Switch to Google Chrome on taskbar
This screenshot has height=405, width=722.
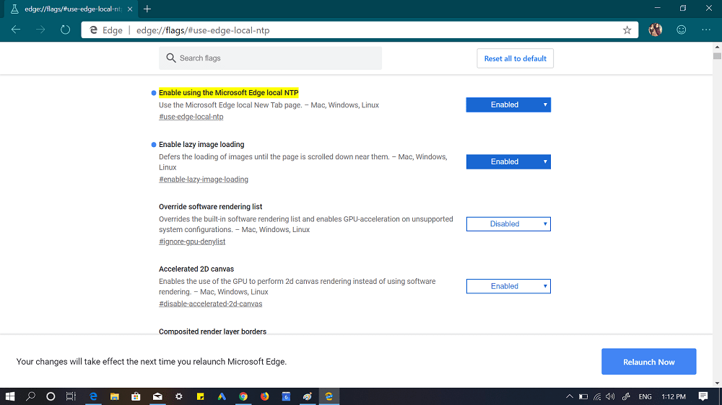pyautogui.click(x=243, y=396)
